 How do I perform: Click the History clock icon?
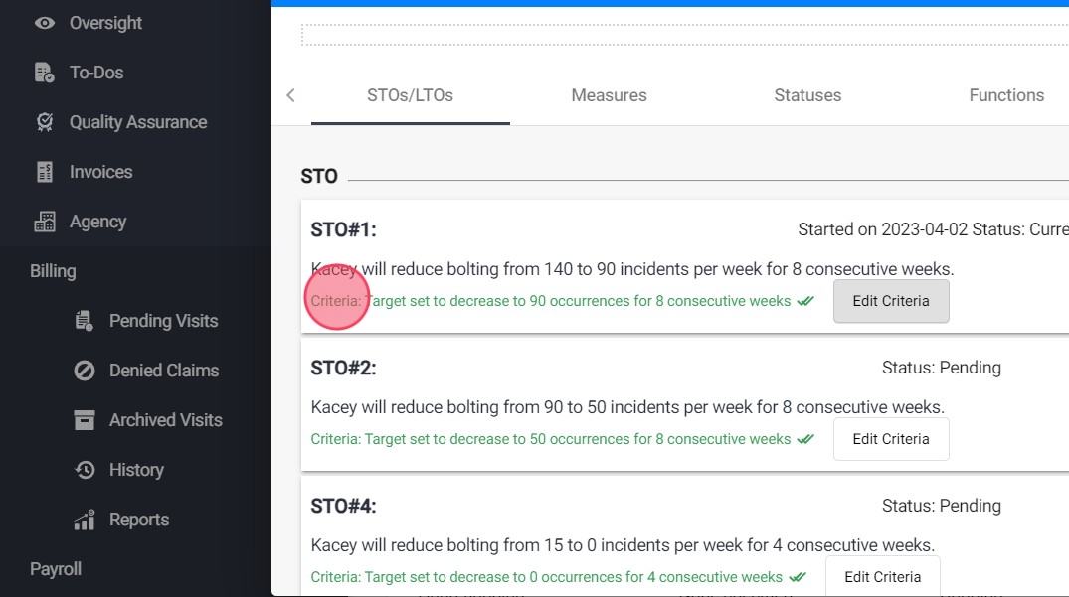(x=85, y=470)
